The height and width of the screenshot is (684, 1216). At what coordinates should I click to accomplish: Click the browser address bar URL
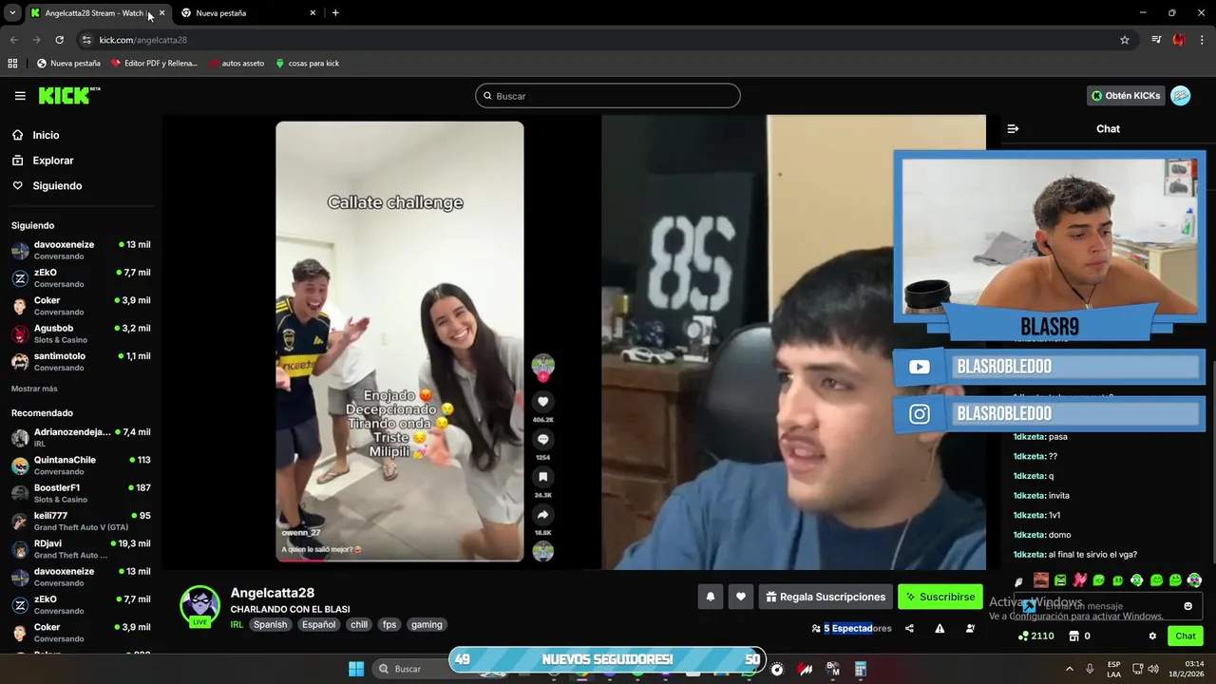click(x=143, y=40)
